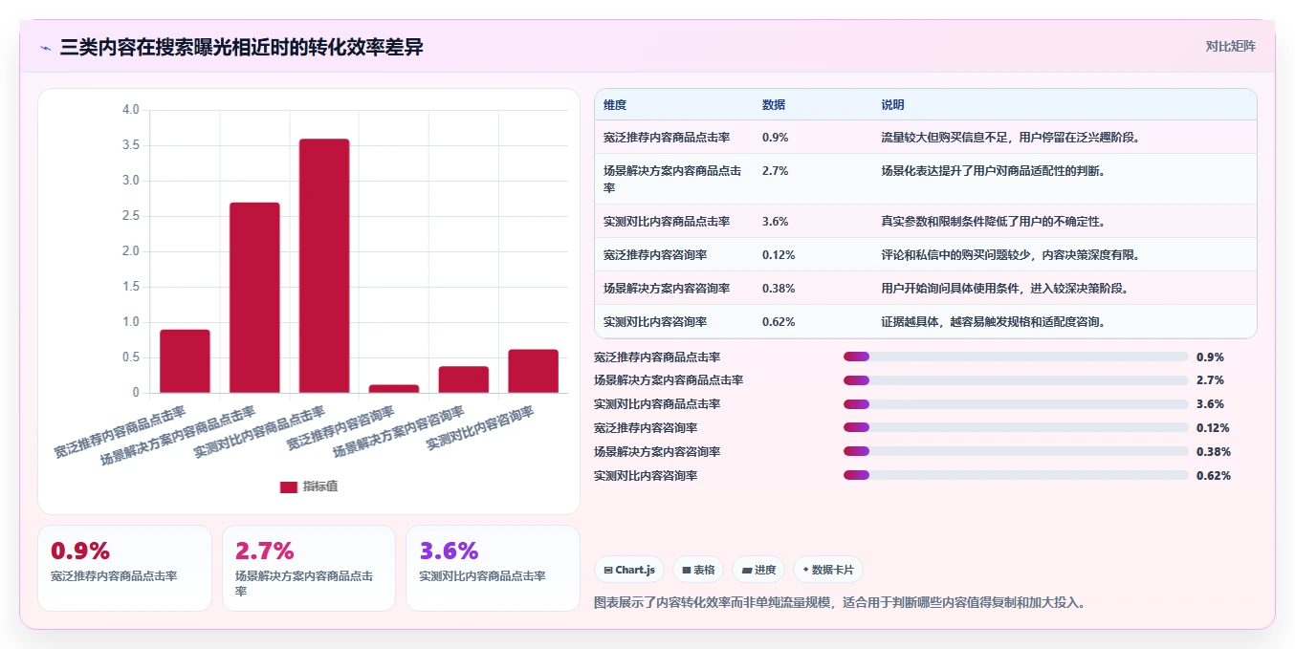Click the 3.6% value in table
1295x649 pixels.
[776, 222]
